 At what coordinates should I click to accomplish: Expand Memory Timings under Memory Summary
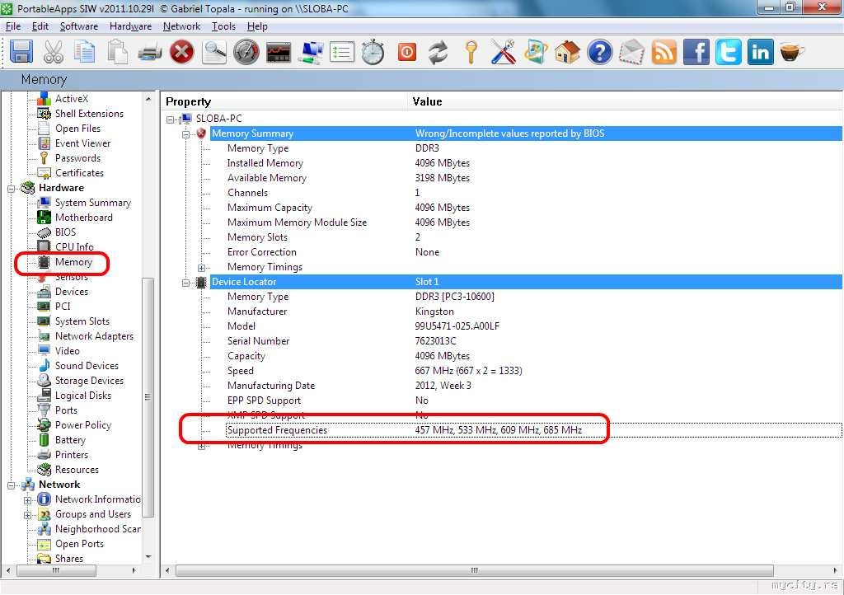[x=202, y=267]
